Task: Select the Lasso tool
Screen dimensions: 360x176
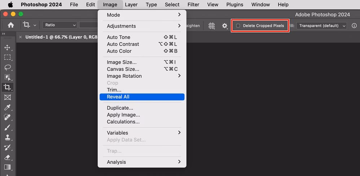Action: coord(7,67)
